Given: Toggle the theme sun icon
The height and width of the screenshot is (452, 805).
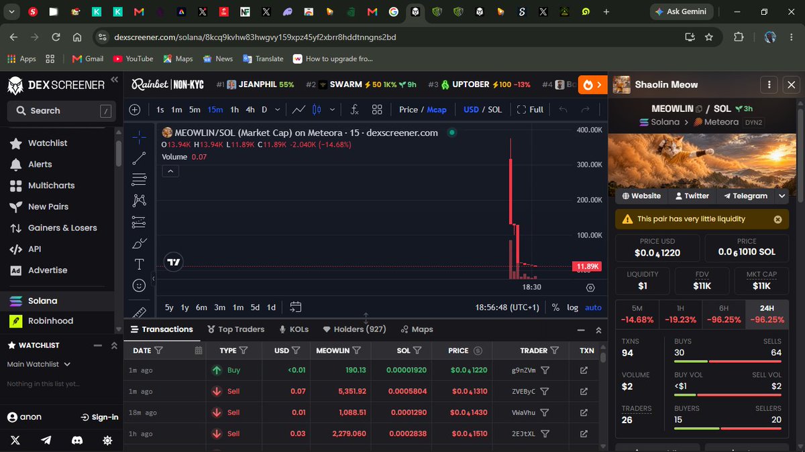Looking at the screenshot, I should pos(107,440).
